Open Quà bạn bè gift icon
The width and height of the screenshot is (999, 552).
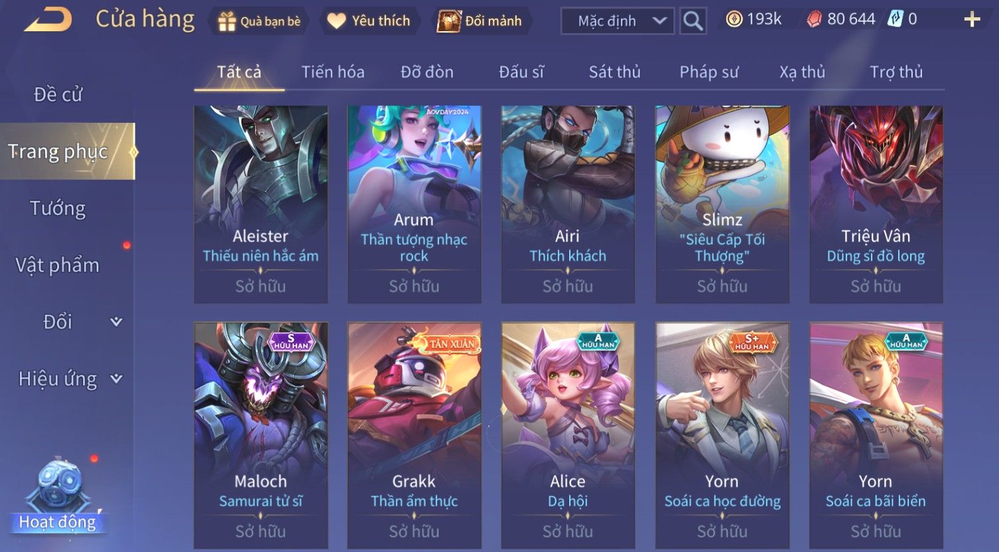pos(227,21)
